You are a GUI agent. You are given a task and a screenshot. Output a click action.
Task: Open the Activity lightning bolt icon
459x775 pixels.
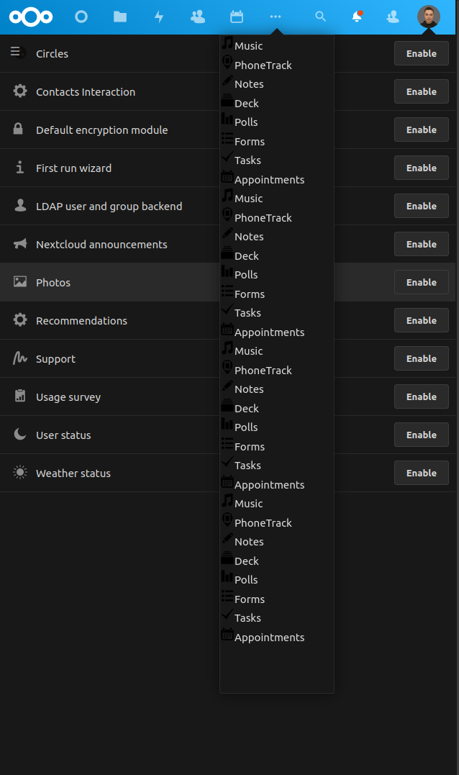[x=159, y=16]
